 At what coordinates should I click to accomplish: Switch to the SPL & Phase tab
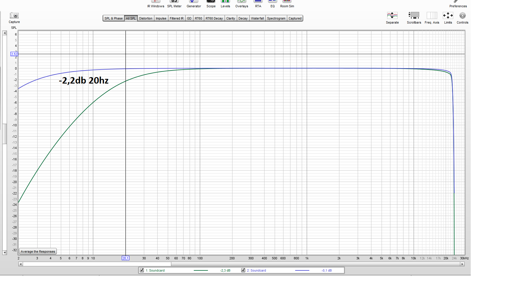114,18
